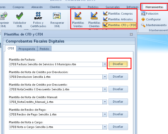Click Diseñar for Plantilla de Factura
This screenshot has height=134, width=168.
(x=118, y=64)
